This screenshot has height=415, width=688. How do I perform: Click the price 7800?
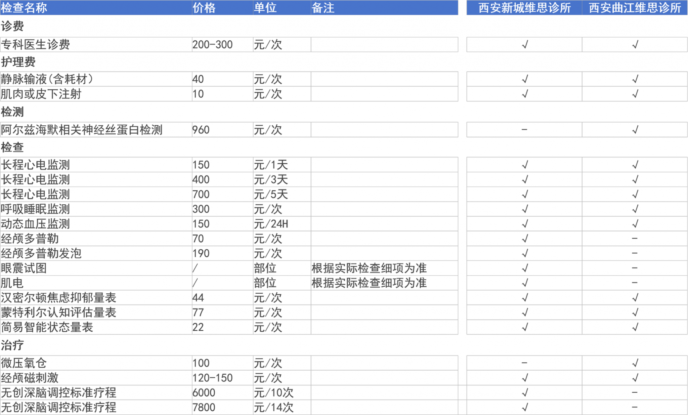(204, 407)
